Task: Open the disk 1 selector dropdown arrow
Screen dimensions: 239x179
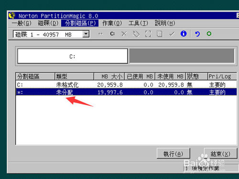Action: pyautogui.click(x=86, y=34)
